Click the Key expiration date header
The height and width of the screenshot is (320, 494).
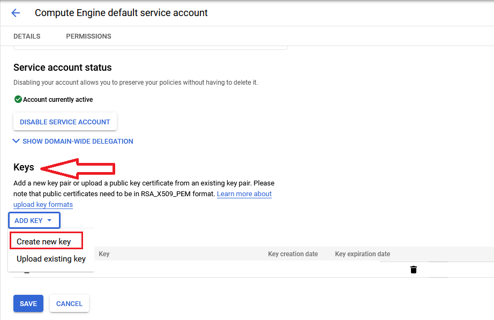coord(363,254)
